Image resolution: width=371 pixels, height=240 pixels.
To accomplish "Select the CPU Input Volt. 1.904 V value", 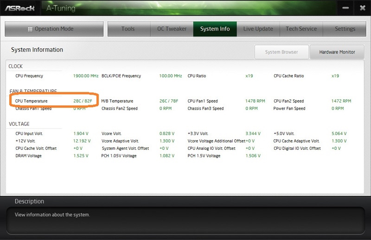I will point(81,134).
